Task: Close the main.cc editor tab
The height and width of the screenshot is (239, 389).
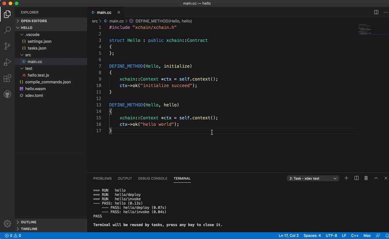Action: [119, 12]
